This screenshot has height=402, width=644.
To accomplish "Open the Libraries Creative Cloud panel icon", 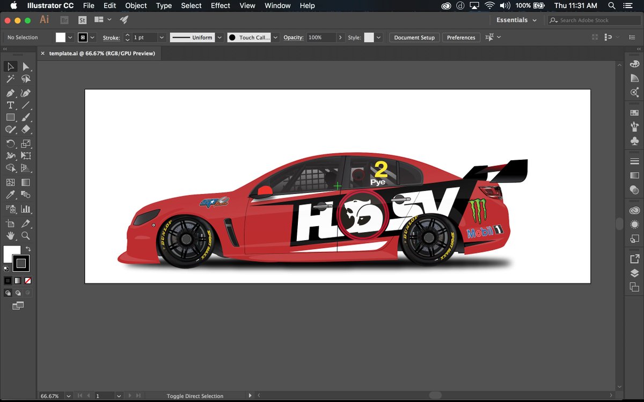I will 634,210.
